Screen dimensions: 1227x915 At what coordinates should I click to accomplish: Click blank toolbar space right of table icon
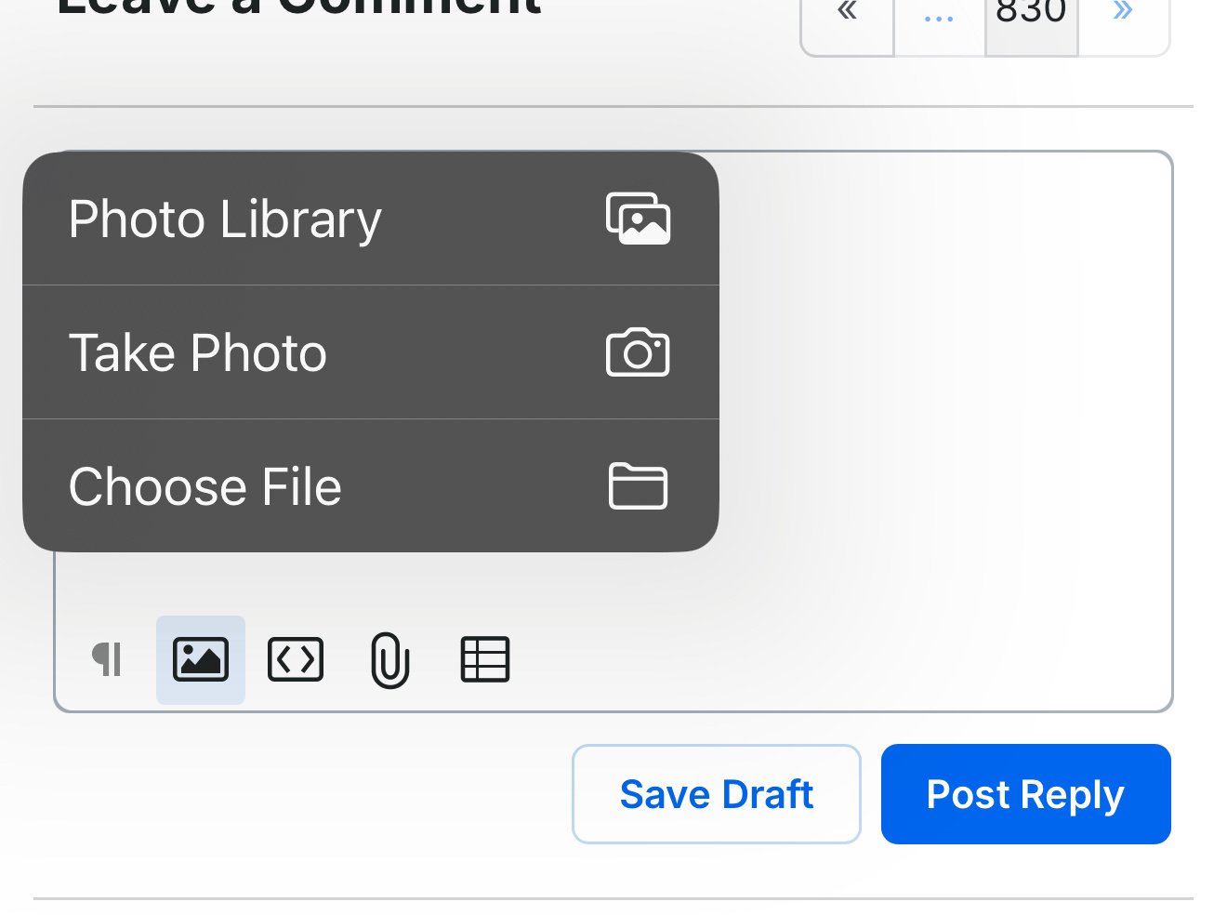pos(837,660)
